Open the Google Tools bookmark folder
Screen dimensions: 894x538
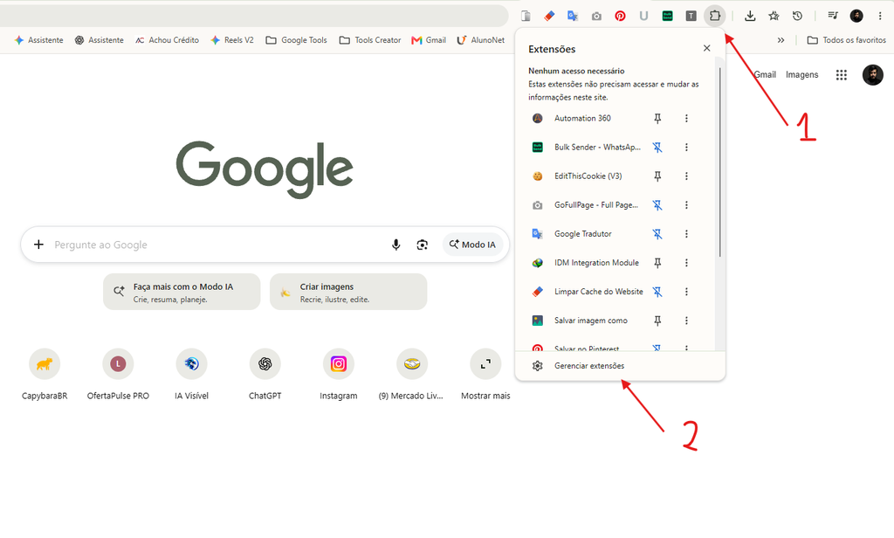(297, 40)
